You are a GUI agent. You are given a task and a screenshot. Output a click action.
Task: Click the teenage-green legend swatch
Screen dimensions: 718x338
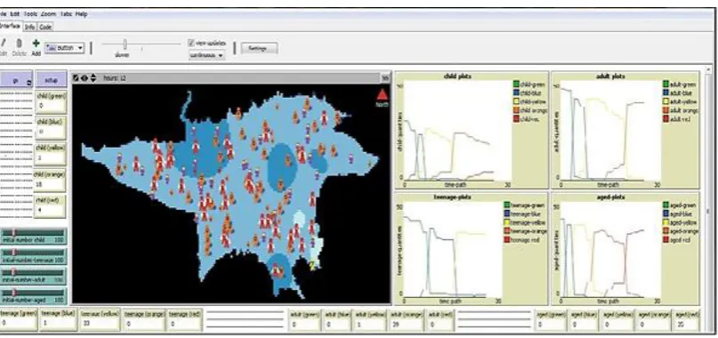point(507,205)
